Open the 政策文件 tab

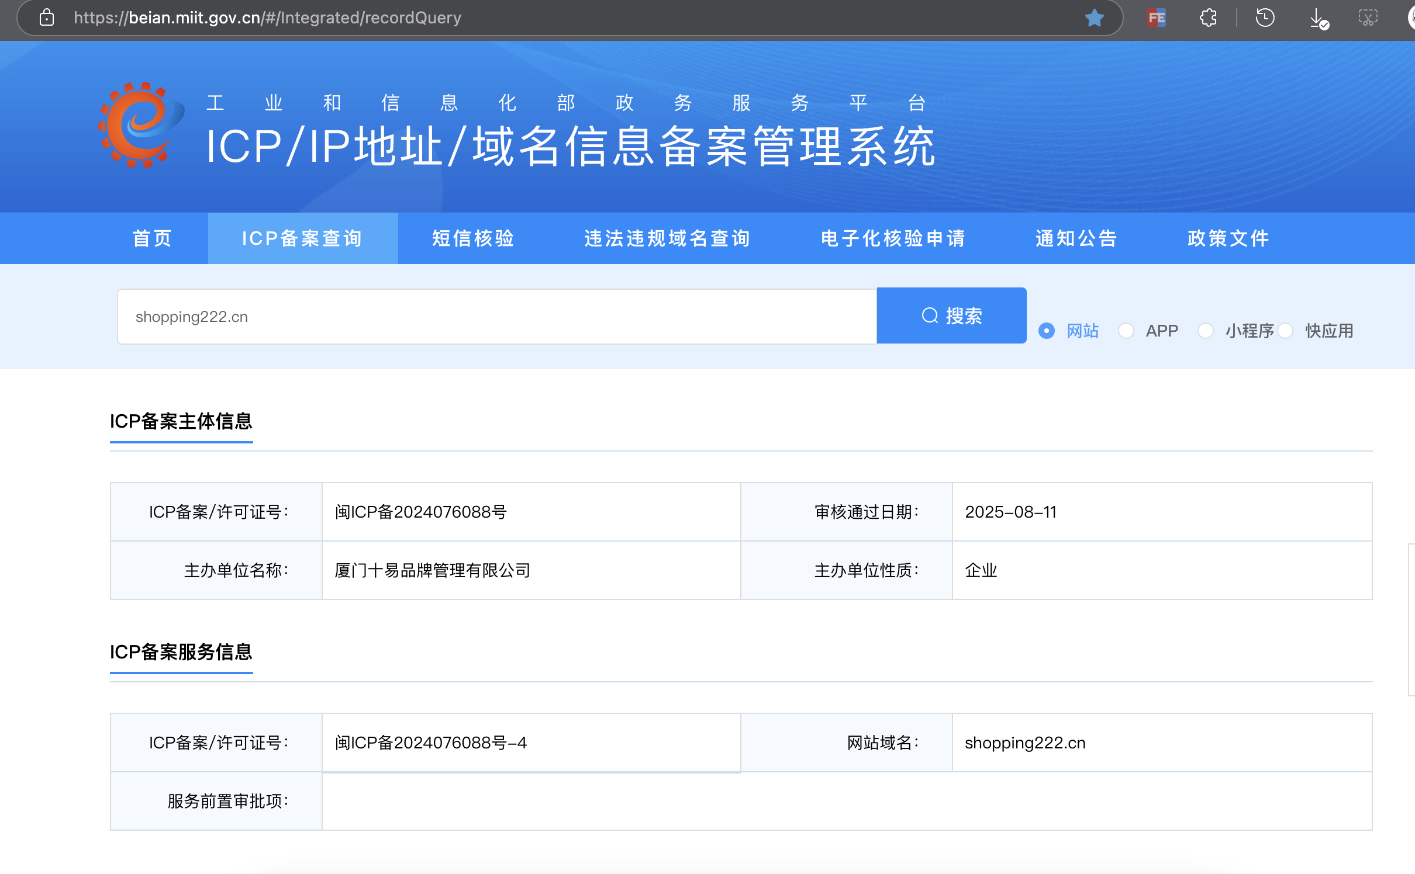pyautogui.click(x=1228, y=238)
